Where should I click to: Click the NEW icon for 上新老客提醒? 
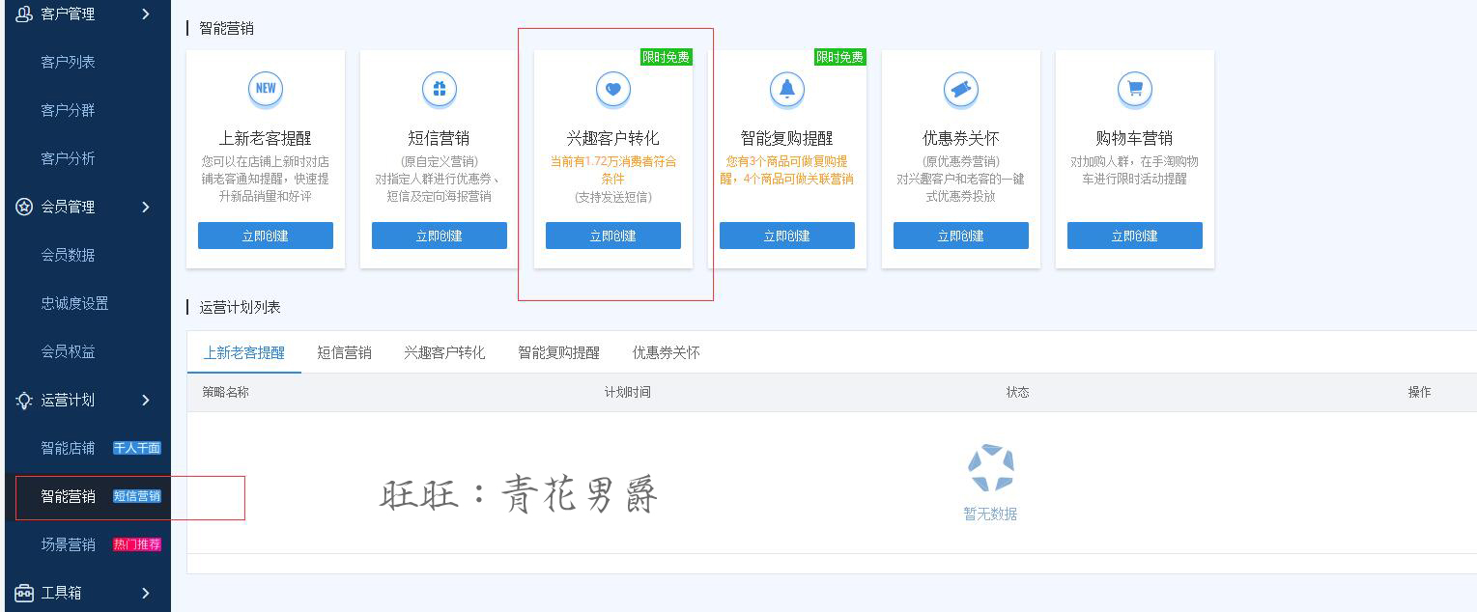click(x=265, y=89)
